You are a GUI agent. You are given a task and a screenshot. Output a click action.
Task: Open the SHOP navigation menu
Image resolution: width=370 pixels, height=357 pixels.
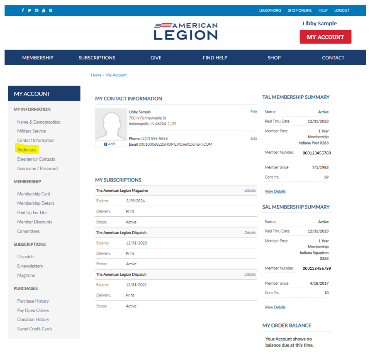click(x=274, y=58)
